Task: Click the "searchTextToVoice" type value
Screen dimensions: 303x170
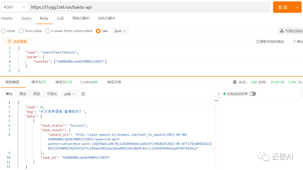Action: pyautogui.click(x=59, y=52)
